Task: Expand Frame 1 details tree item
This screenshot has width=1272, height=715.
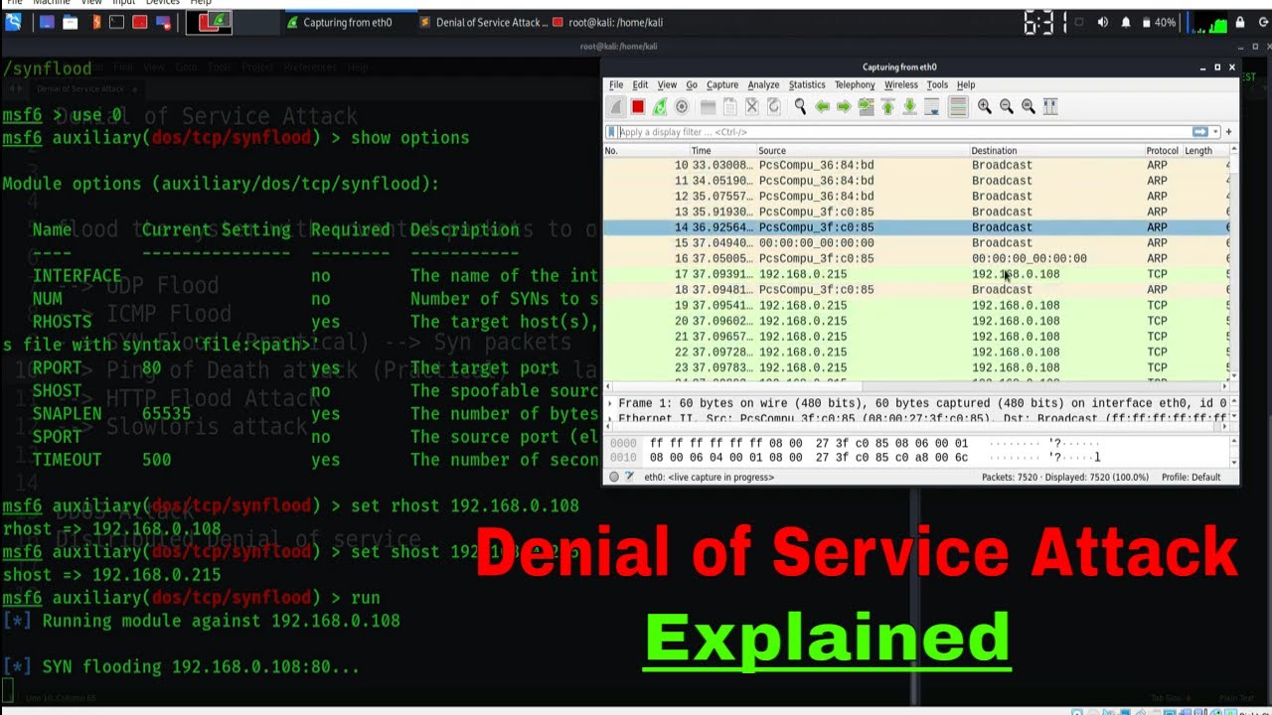Action: coord(610,404)
